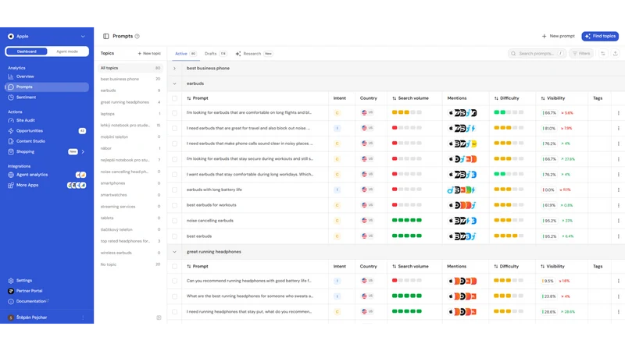
Task: Check the 'Can you recommend running headphones' row
Action: [174, 281]
